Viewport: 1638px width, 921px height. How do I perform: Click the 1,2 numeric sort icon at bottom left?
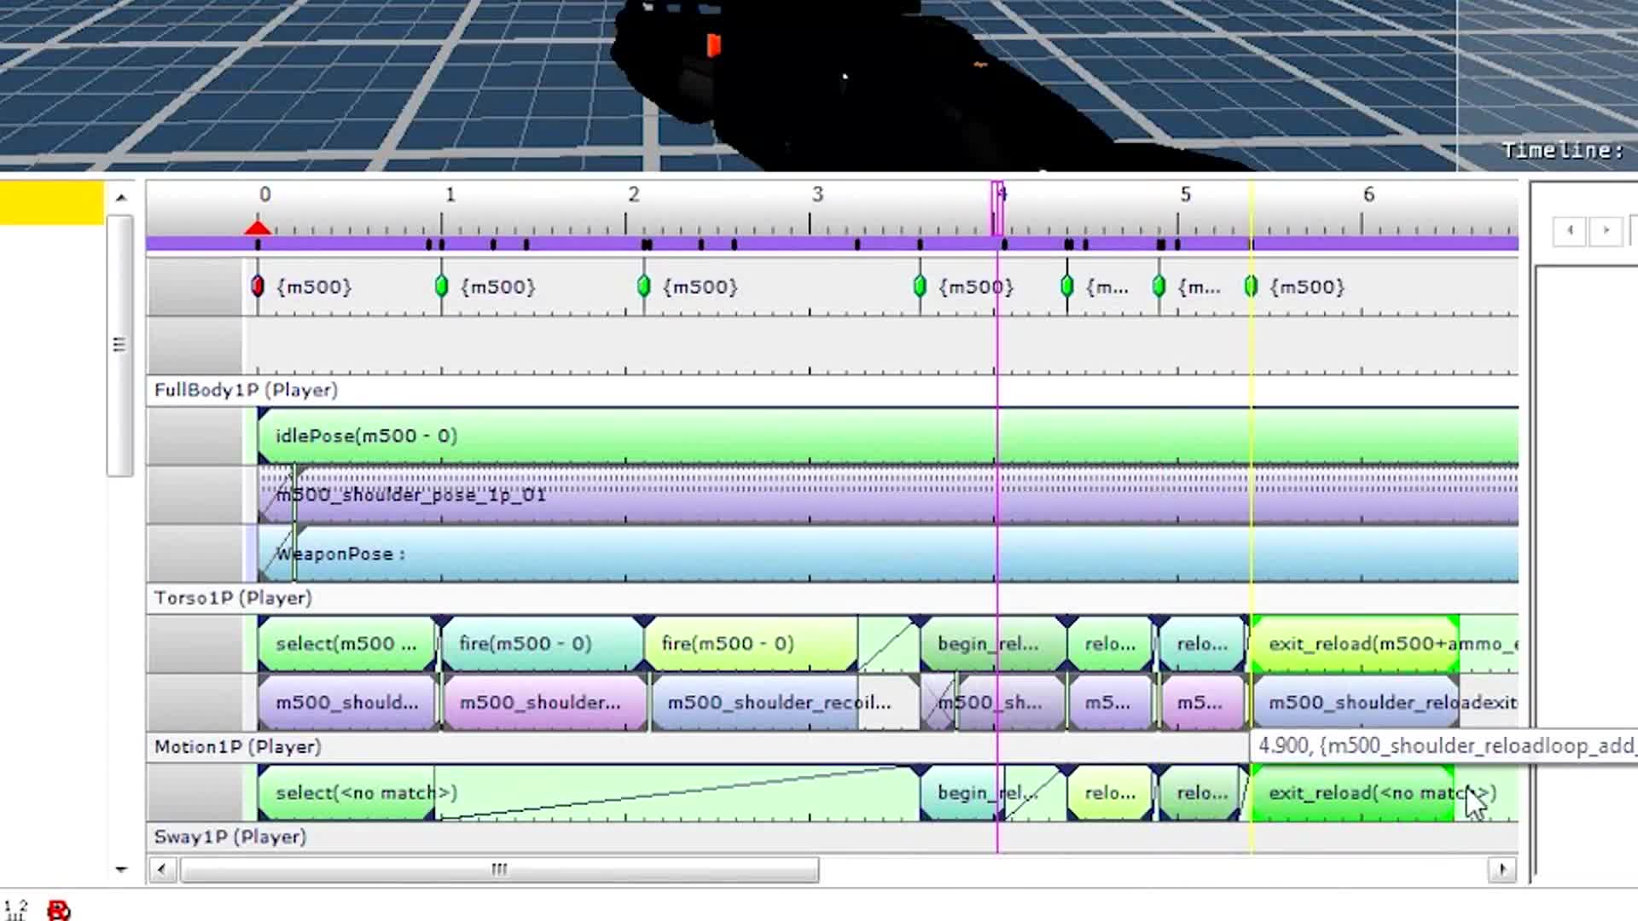tap(15, 909)
